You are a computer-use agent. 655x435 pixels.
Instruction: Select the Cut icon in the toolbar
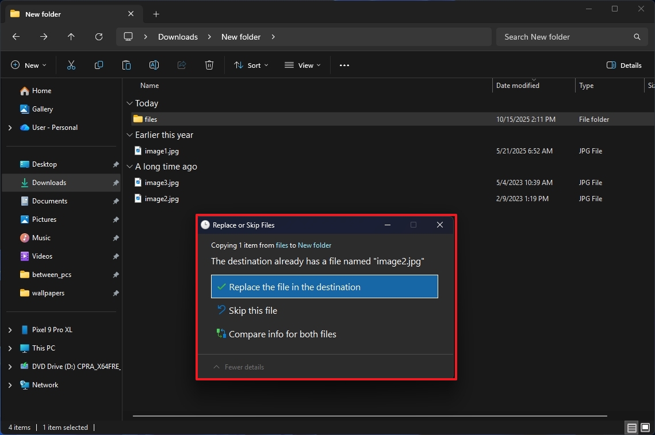pyautogui.click(x=71, y=65)
